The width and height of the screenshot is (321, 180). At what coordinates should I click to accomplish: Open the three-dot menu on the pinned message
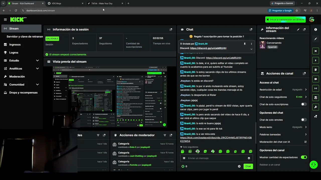251,44
